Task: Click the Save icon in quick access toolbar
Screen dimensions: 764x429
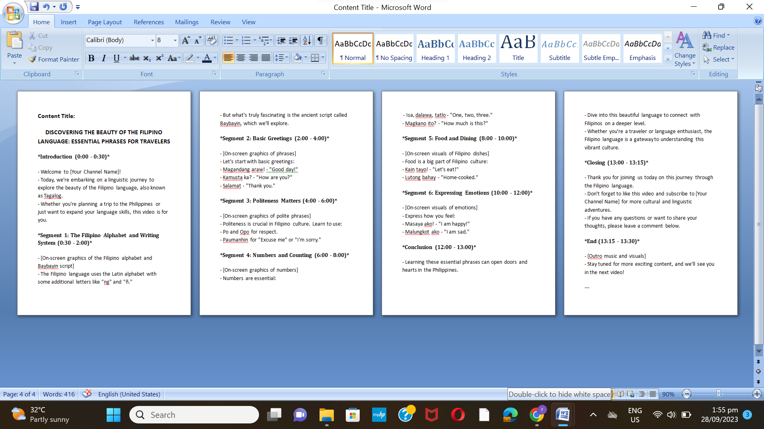Action: pyautogui.click(x=34, y=7)
